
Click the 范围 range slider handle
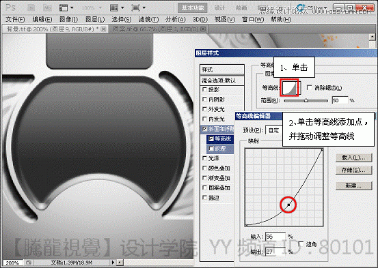[306, 100]
